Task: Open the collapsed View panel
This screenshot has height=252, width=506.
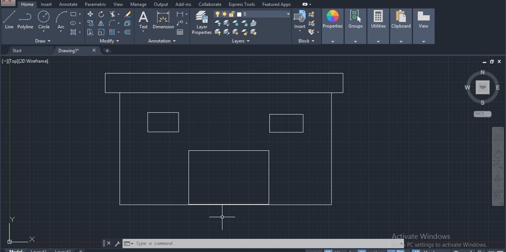Action: point(423,26)
